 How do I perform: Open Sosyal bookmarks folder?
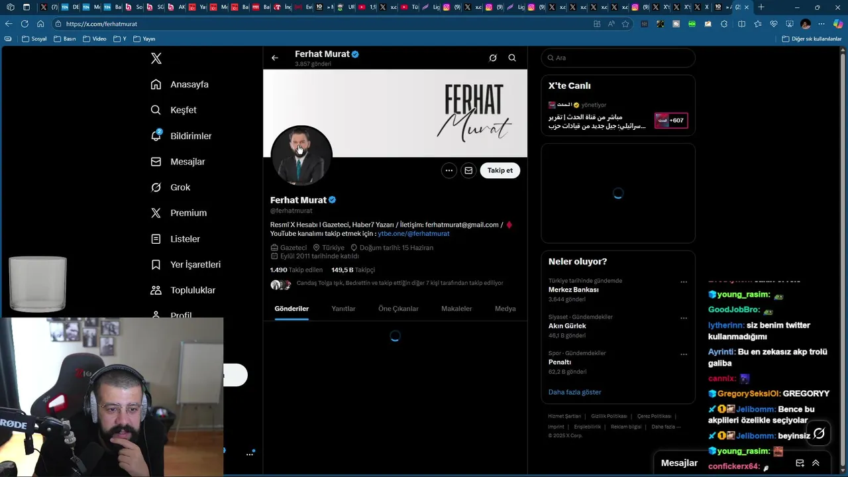[x=34, y=39]
